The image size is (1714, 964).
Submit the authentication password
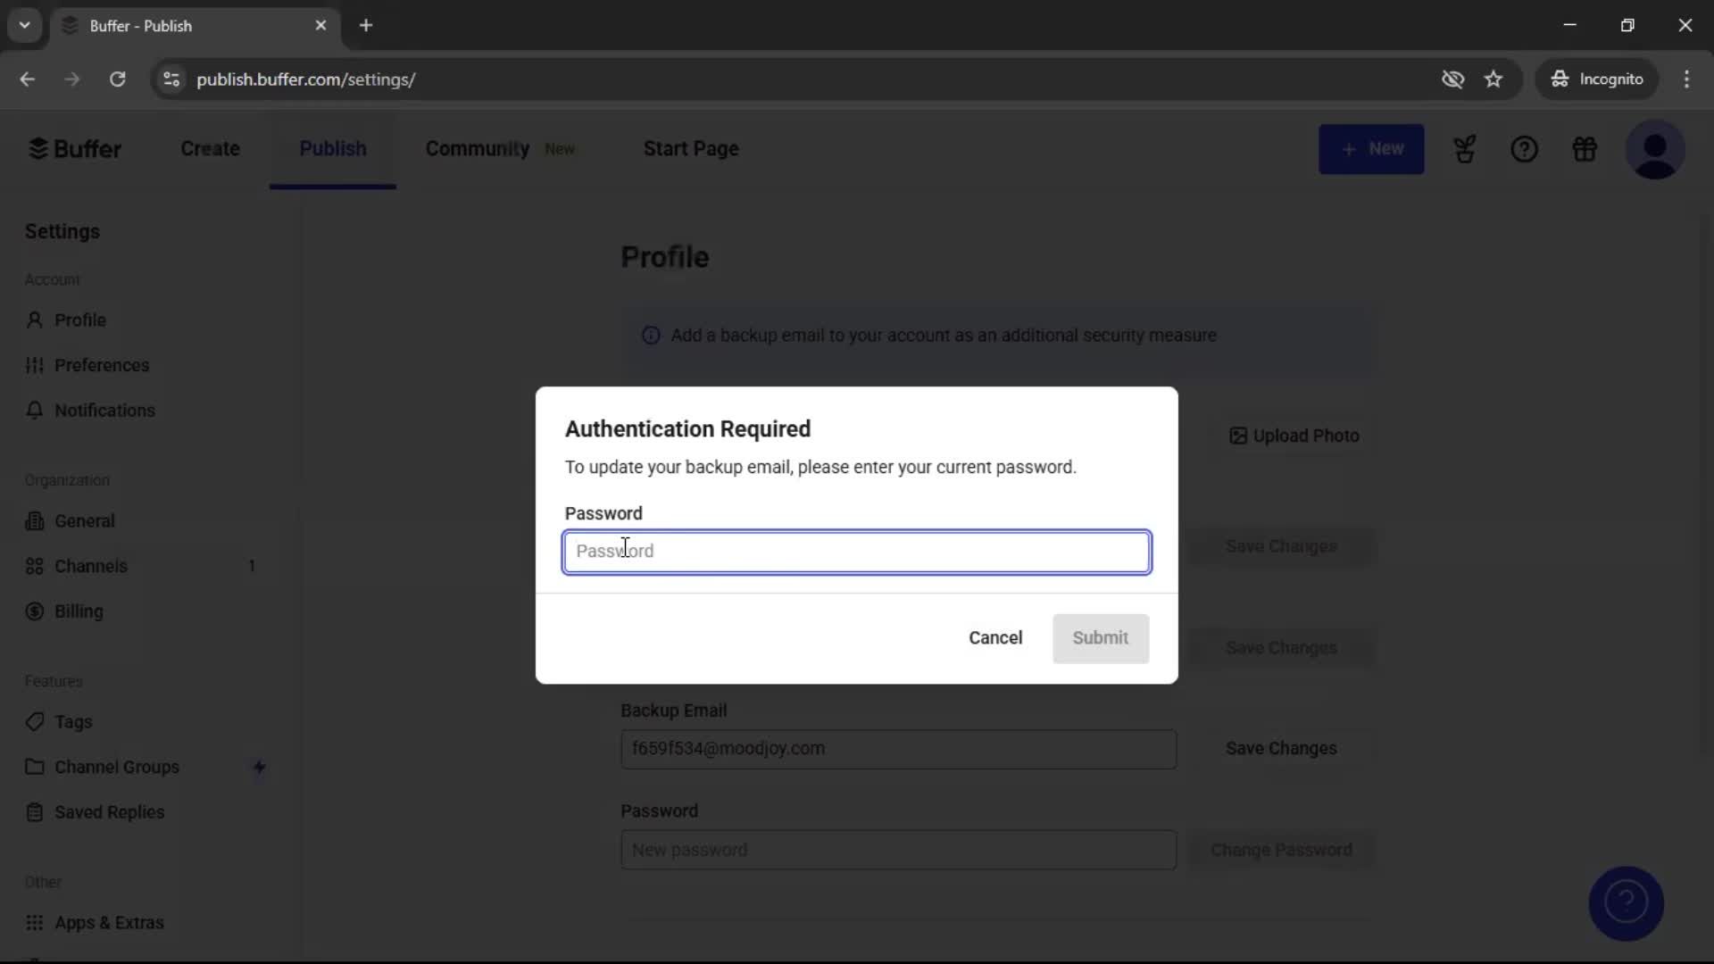tap(1100, 638)
